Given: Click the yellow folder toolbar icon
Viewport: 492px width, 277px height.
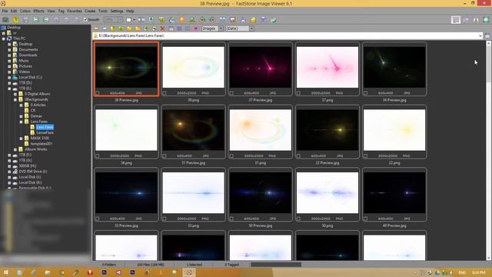Looking at the screenshot, I should click(x=253, y=20).
